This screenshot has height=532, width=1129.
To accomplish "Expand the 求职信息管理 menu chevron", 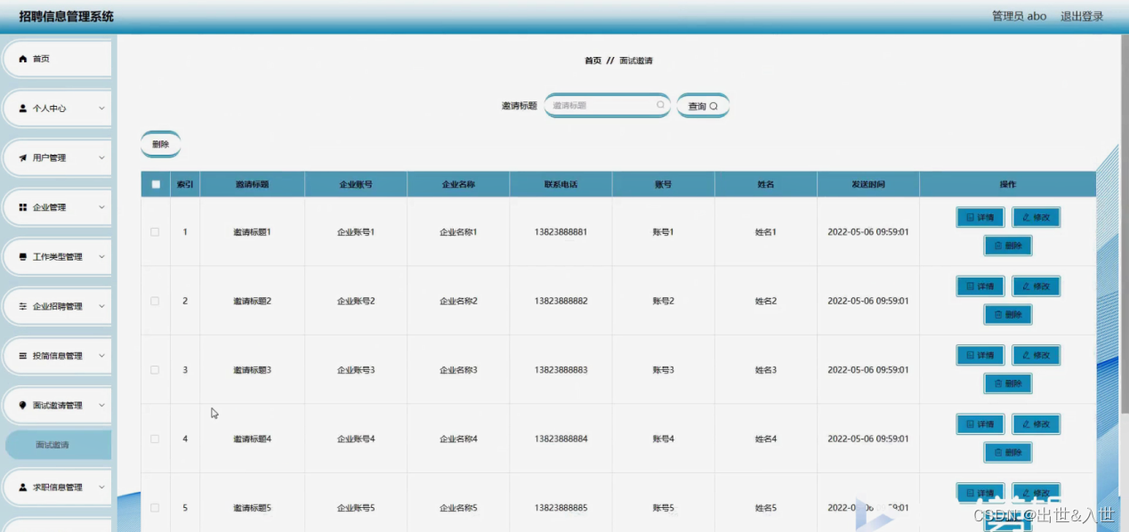I will pyautogui.click(x=101, y=488).
